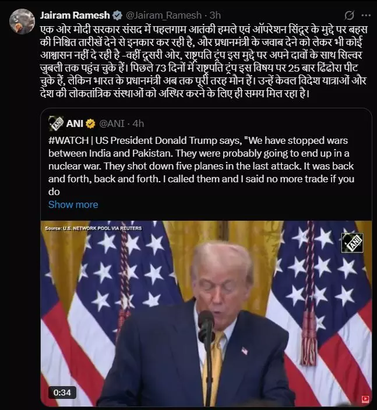This screenshot has height=410, width=377.
Task: Click the #WATCH hashtag
Action: pos(68,141)
